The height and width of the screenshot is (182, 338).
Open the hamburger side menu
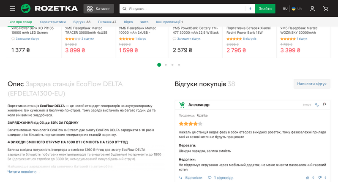(x=12, y=8)
